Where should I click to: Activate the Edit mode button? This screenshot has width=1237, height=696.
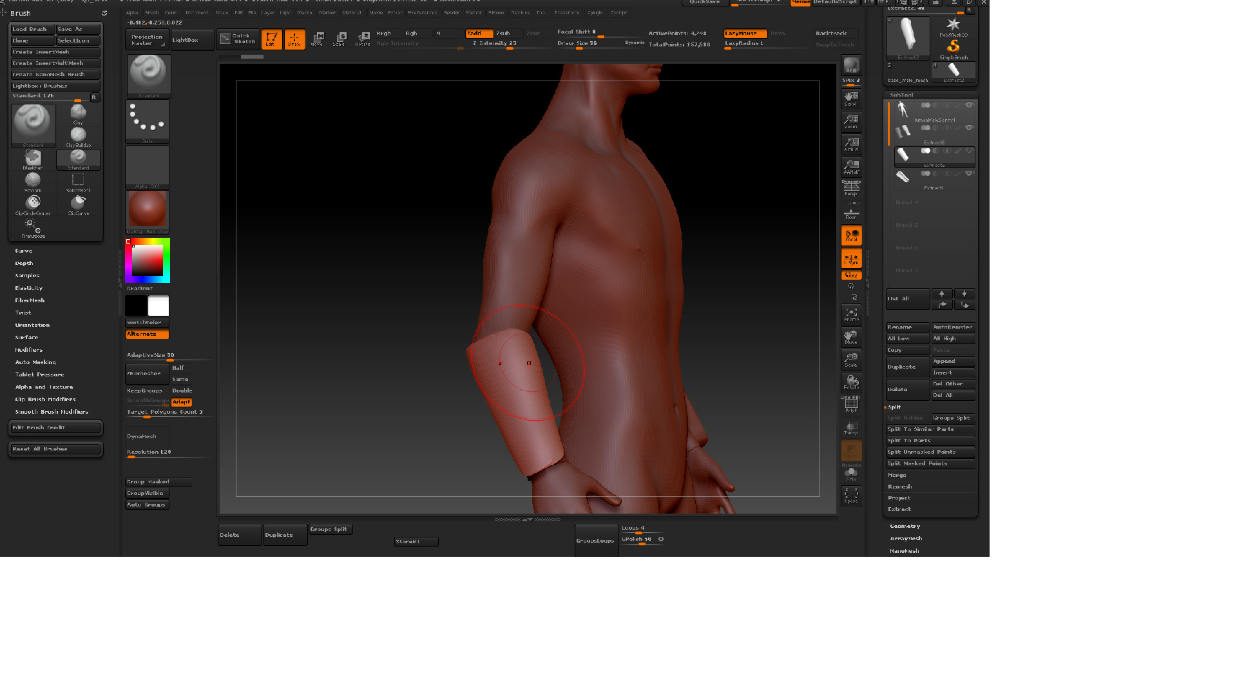pos(271,39)
